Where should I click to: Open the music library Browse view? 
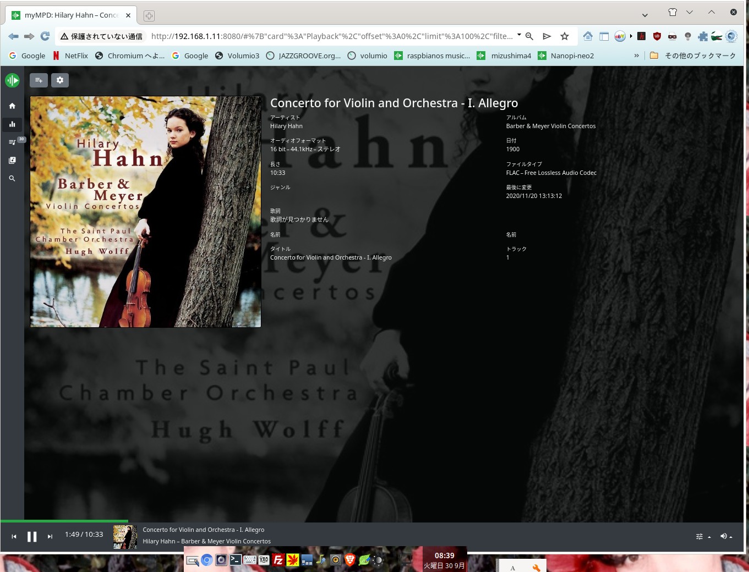pyautogui.click(x=12, y=161)
